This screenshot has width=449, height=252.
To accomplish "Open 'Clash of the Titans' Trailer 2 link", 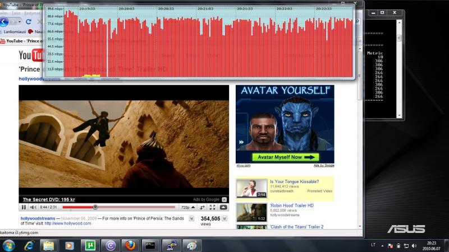I will point(297,227).
